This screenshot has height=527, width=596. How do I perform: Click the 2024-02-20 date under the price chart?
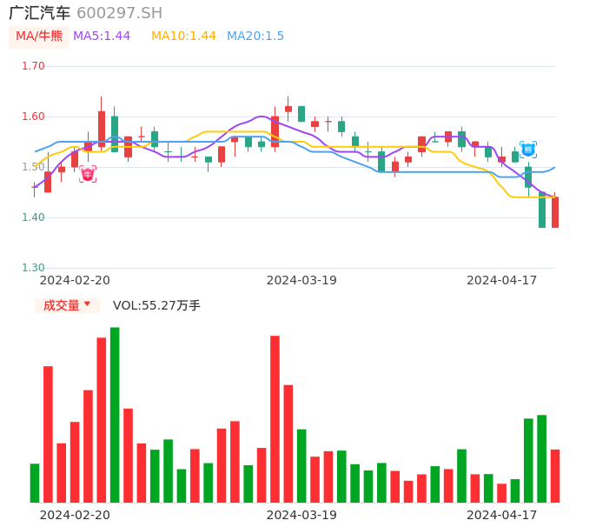75,280
